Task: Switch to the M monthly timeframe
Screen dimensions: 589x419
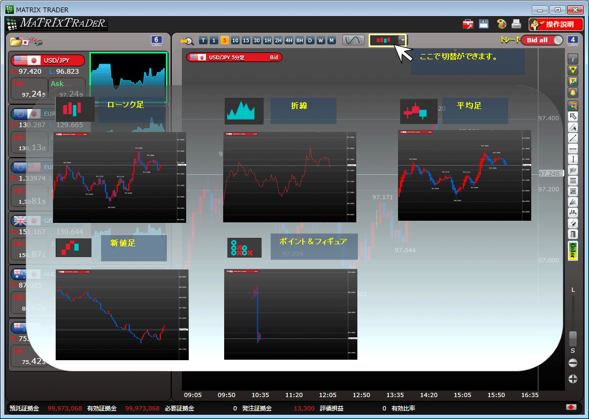Action: [x=331, y=41]
